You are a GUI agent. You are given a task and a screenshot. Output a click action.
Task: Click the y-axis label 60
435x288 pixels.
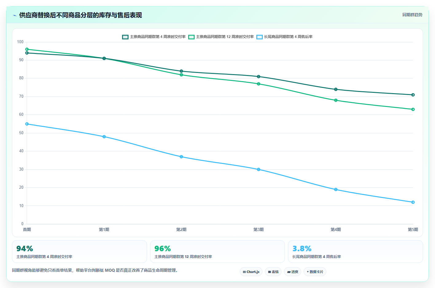click(x=21, y=115)
